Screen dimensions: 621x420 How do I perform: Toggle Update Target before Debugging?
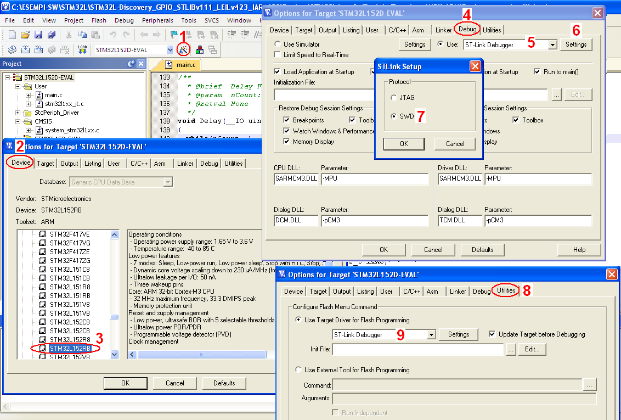(x=492, y=334)
